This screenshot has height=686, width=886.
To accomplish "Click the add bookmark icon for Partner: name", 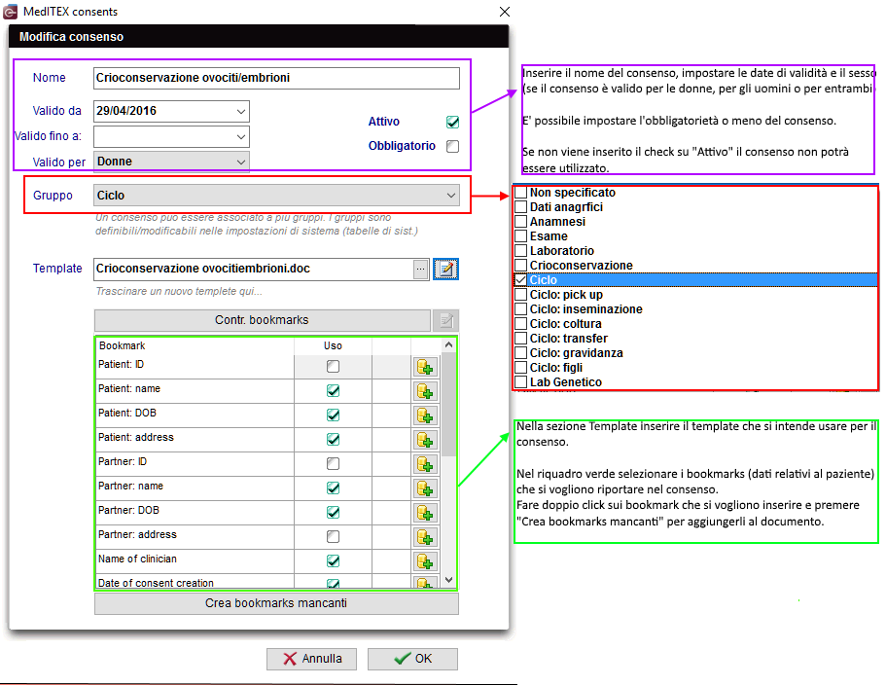I will tap(425, 488).
